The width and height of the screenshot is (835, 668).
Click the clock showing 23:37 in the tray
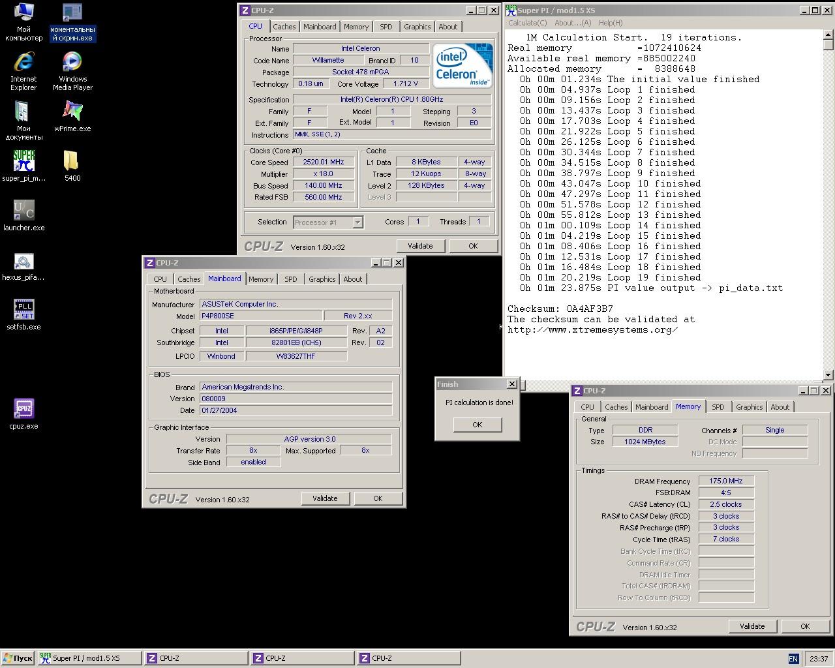pyautogui.click(x=818, y=659)
